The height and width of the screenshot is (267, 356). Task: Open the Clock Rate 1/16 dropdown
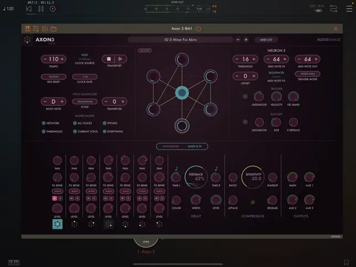pyautogui.click(x=85, y=77)
